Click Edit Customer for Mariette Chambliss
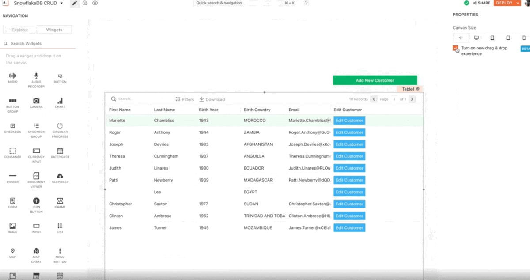Image resolution: width=530 pixels, height=280 pixels. click(349, 121)
